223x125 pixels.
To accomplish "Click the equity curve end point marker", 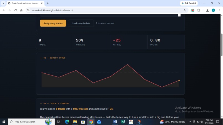I will [179, 81].
